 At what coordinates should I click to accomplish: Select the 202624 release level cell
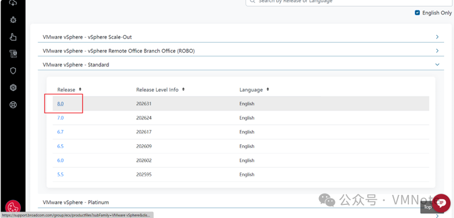click(144, 118)
